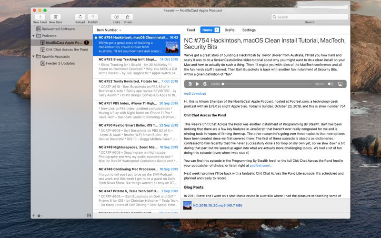This screenshot has height=238, width=381.
Task: Click the NC #754 episode artwork thumbnail
Action: 172,47
